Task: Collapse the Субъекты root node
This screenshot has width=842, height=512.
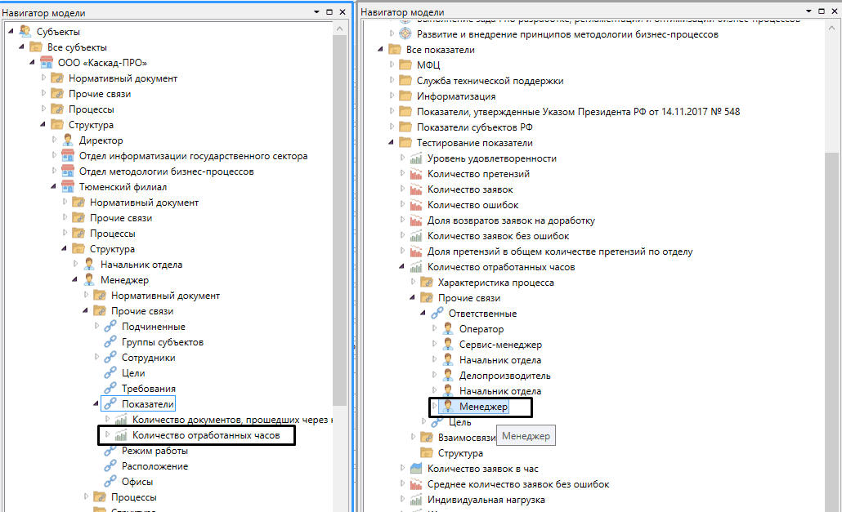Action: click(x=11, y=31)
